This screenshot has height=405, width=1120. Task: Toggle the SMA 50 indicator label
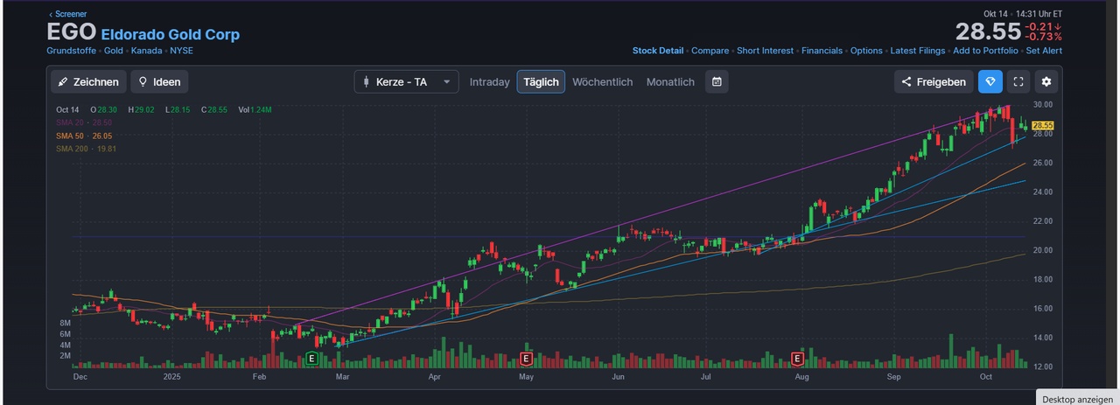pos(84,136)
